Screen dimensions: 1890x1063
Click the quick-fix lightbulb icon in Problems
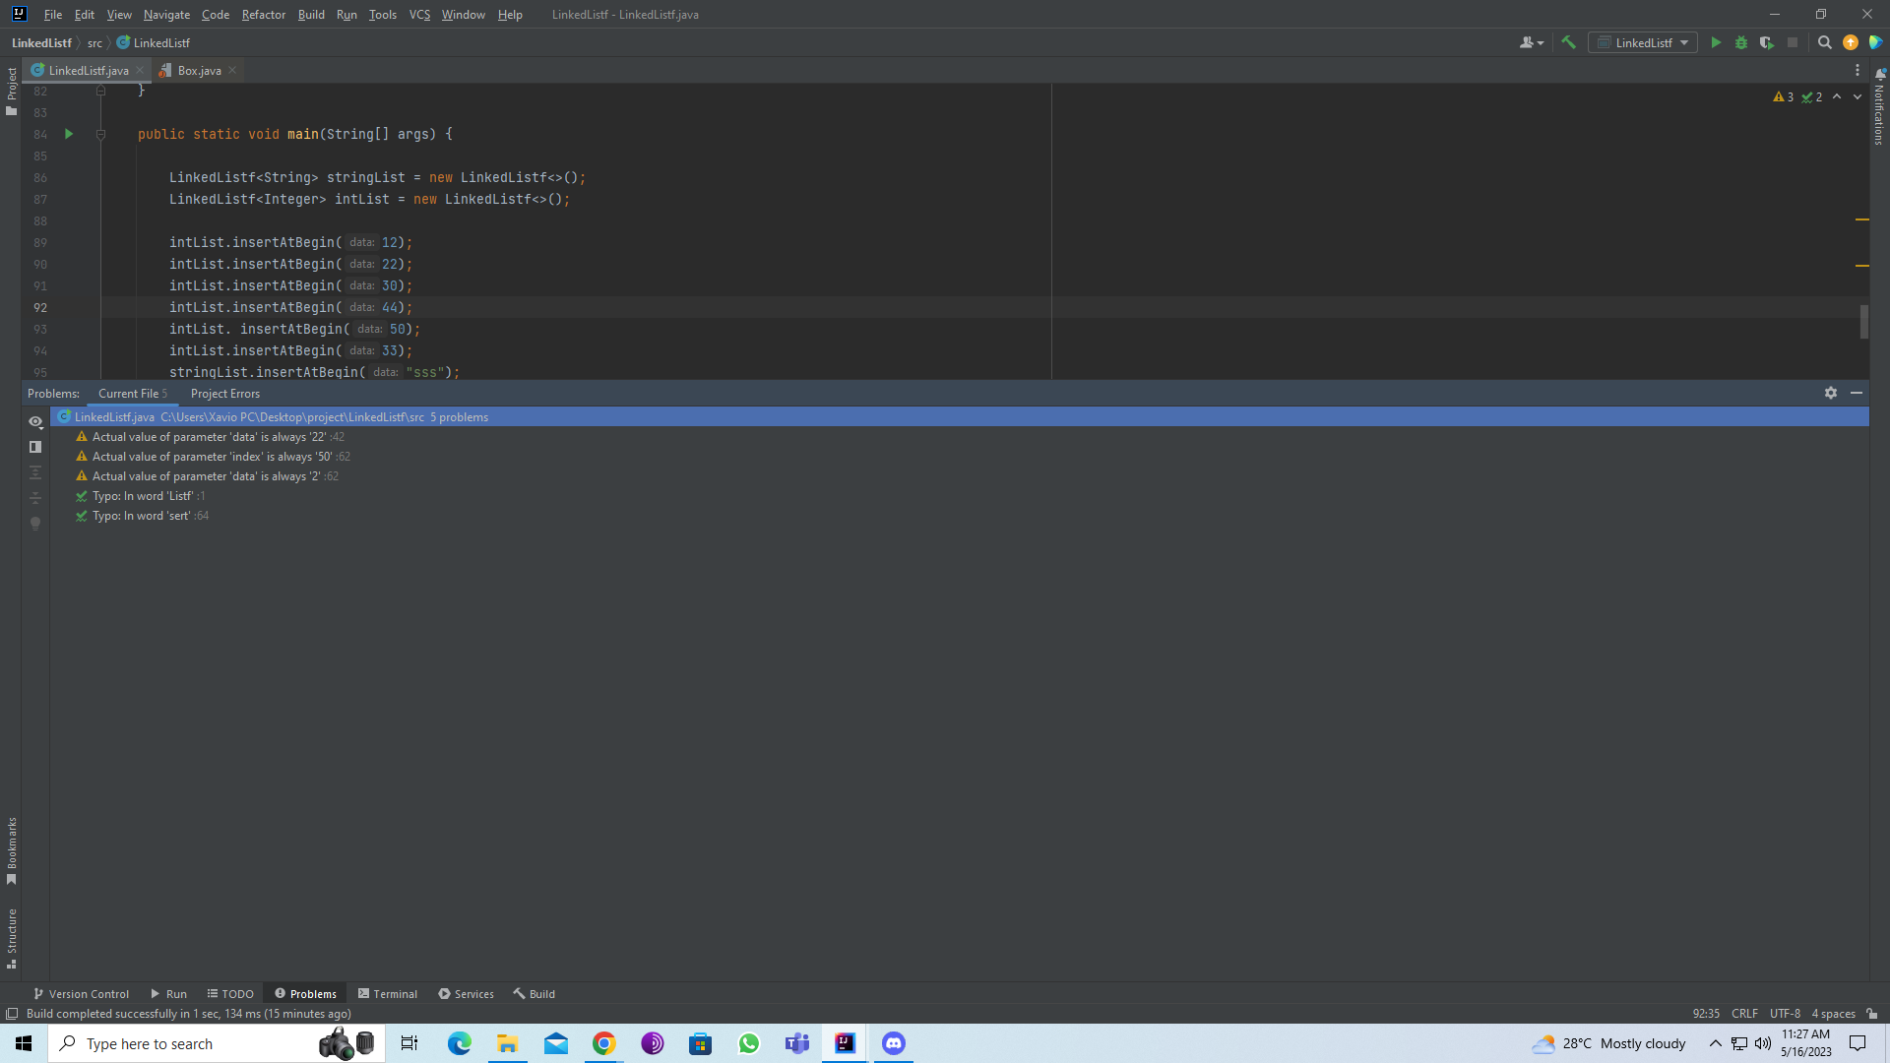(35, 524)
